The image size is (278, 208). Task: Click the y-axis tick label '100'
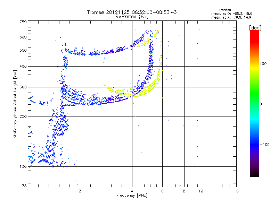point(23,166)
